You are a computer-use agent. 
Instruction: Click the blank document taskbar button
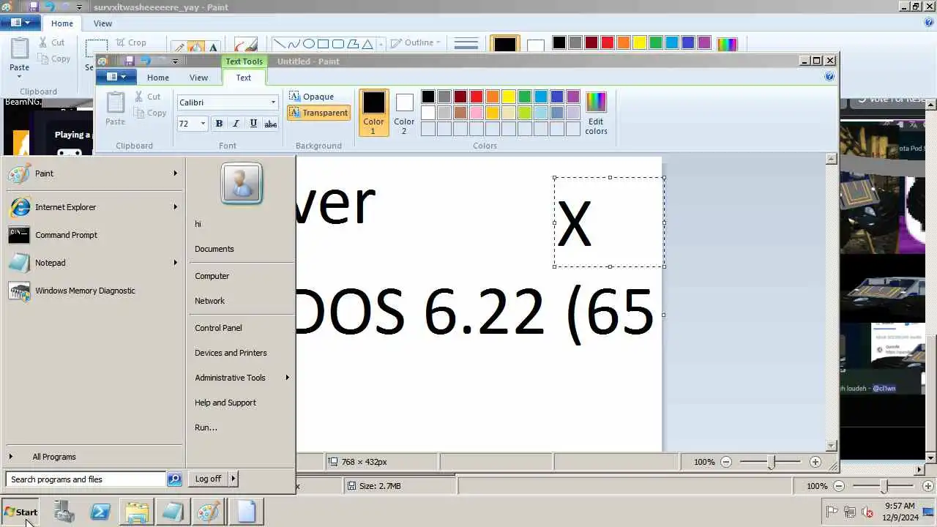245,512
